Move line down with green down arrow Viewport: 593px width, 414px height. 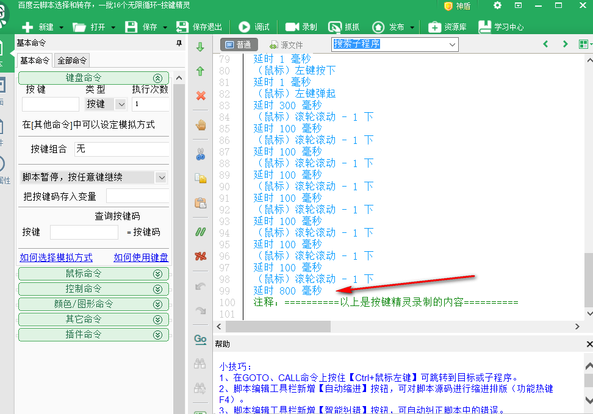(201, 47)
